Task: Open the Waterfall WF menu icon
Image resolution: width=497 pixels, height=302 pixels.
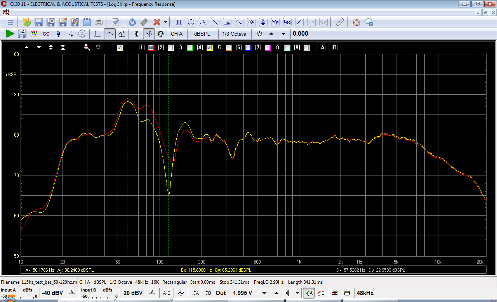Action: [275, 22]
